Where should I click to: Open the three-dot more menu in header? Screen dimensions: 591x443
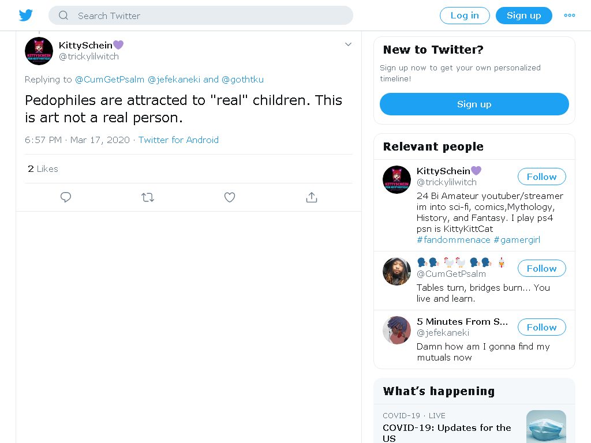(569, 16)
